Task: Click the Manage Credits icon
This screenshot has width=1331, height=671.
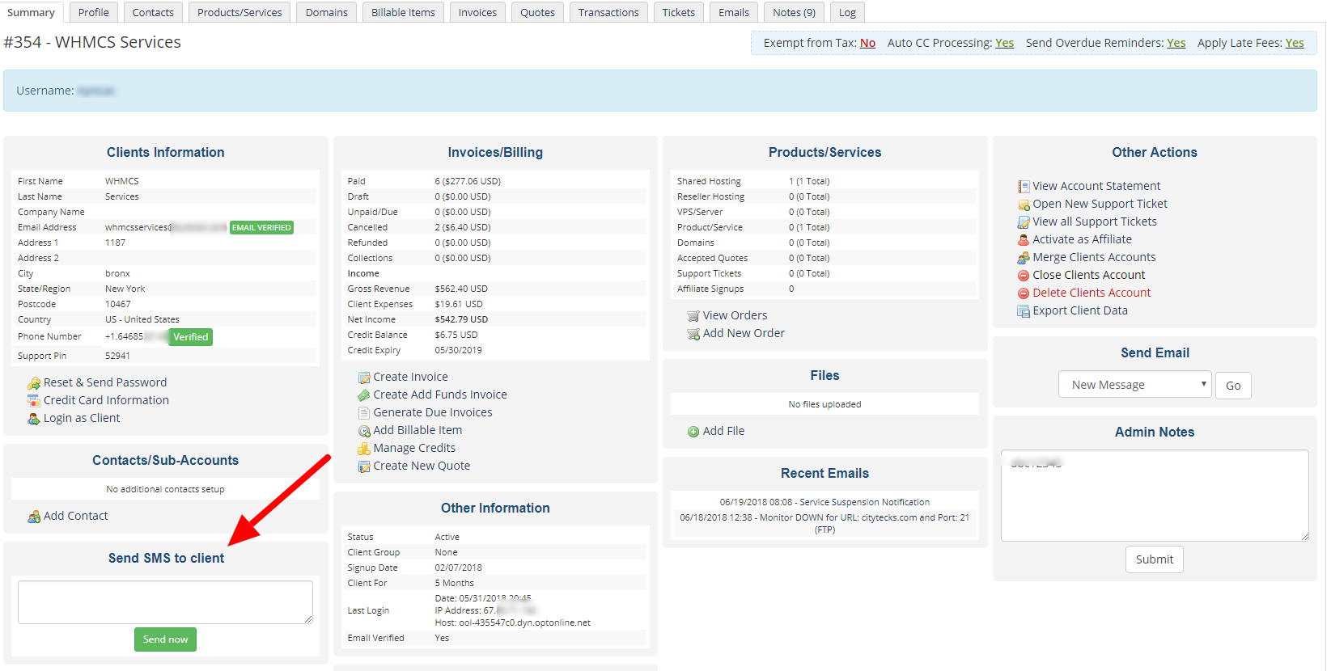Action: click(x=364, y=449)
